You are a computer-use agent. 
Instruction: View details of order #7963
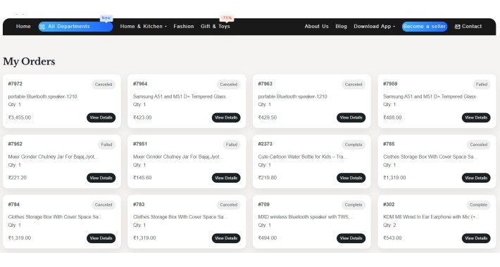(x=351, y=118)
